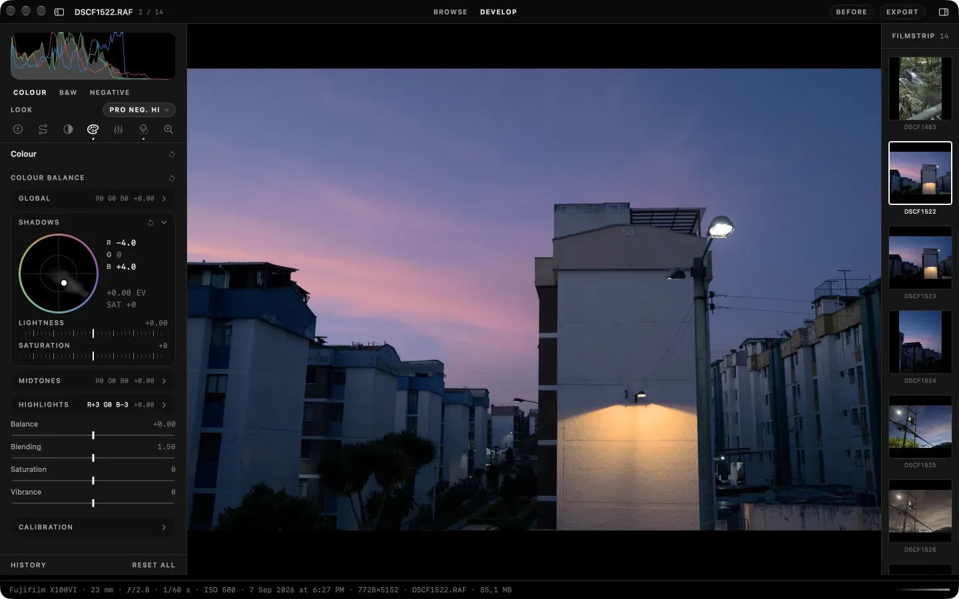Click the Blending slider

pos(93,458)
